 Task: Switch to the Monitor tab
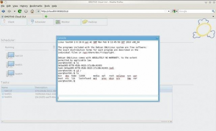pos(68,22)
